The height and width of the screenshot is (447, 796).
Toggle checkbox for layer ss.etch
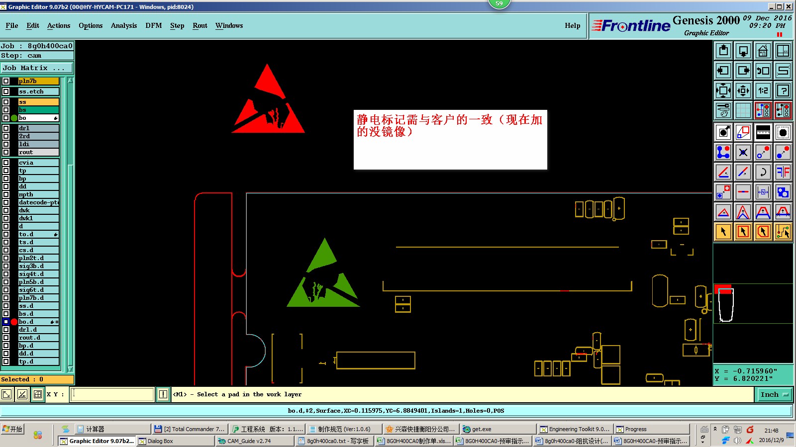pyautogui.click(x=6, y=91)
